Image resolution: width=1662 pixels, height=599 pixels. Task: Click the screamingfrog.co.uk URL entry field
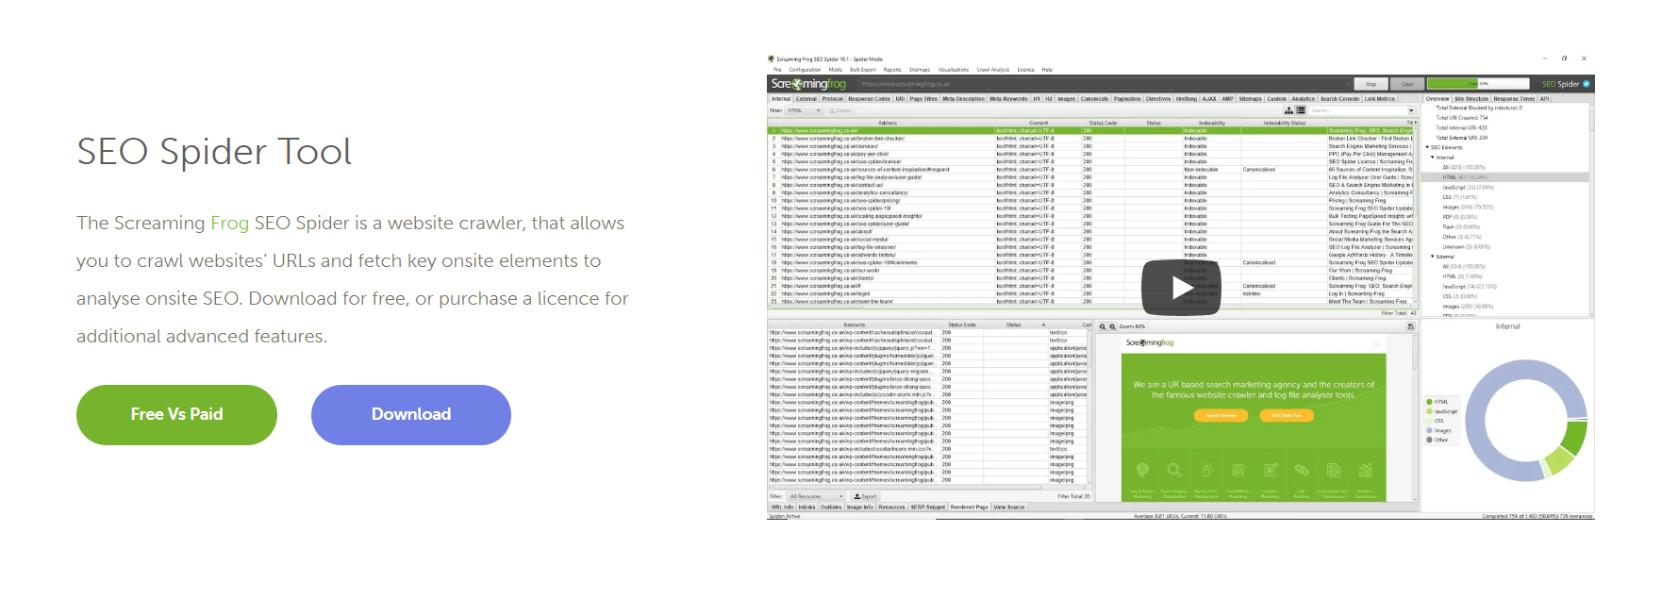click(1105, 84)
